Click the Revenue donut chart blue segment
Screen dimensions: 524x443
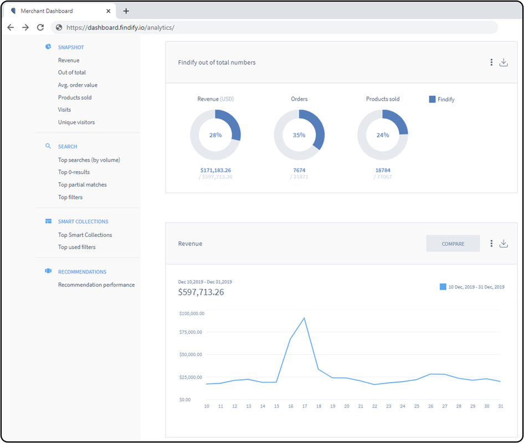tap(234, 125)
